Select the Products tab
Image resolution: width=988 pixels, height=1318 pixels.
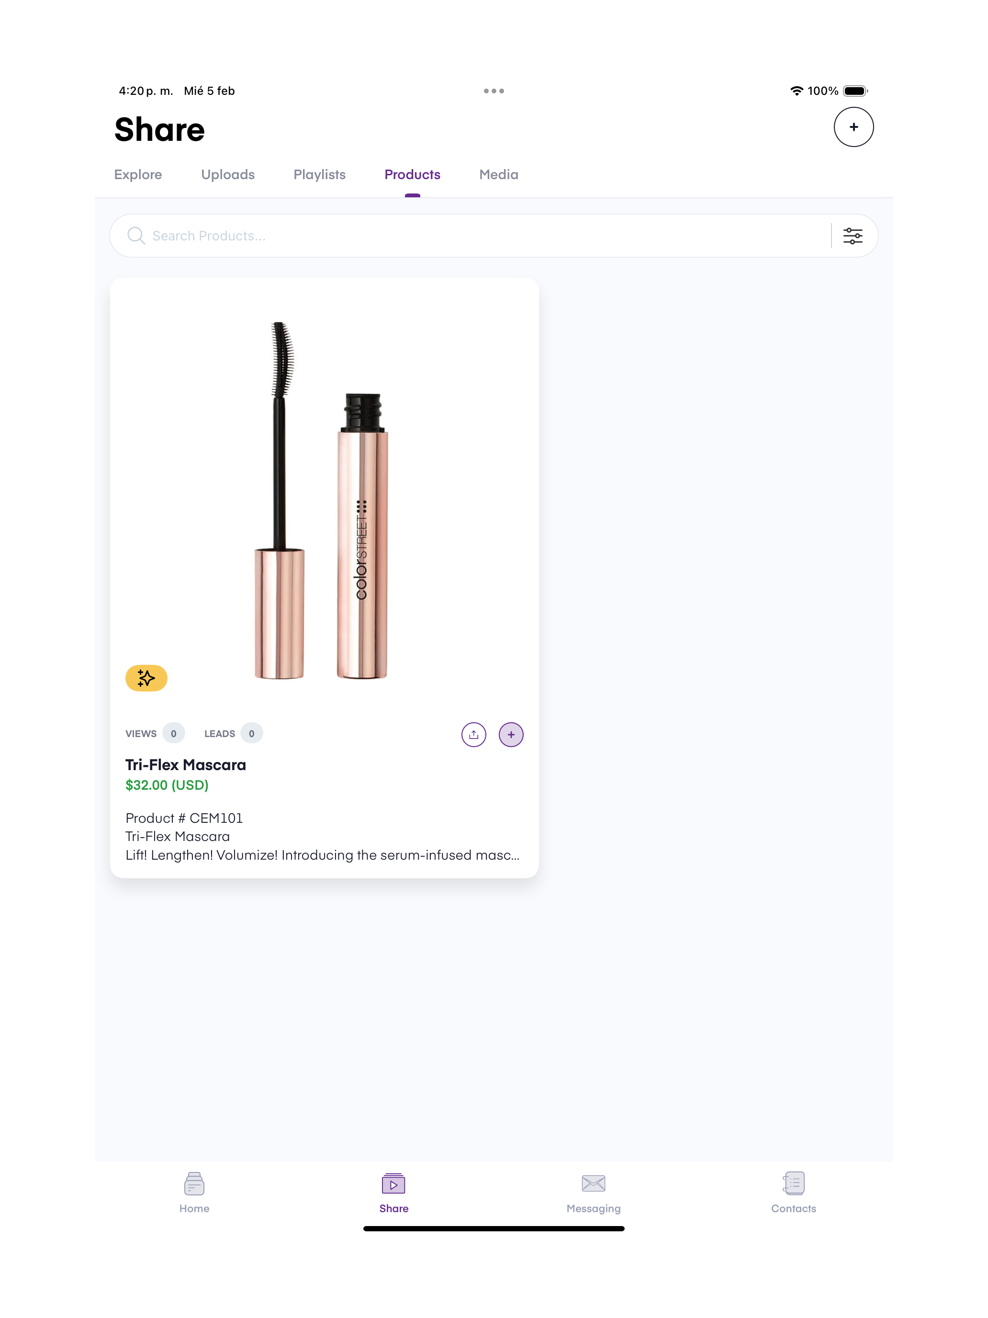[412, 175]
